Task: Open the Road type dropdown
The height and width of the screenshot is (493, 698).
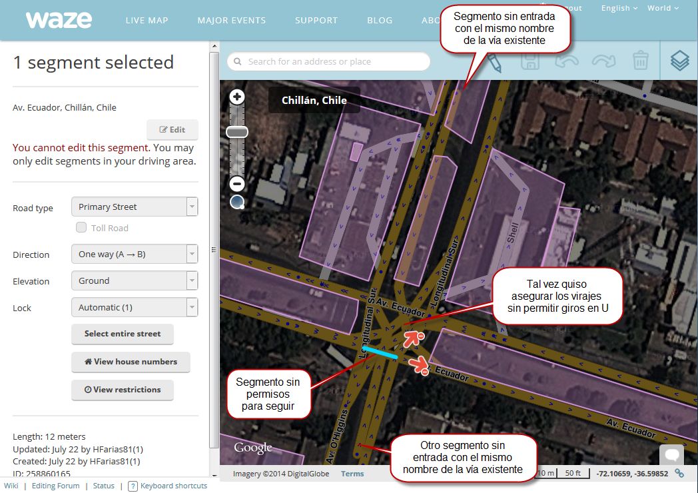Action: point(135,207)
